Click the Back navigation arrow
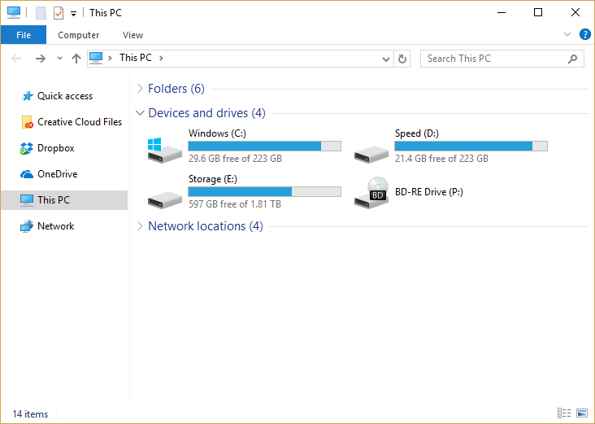 point(16,59)
